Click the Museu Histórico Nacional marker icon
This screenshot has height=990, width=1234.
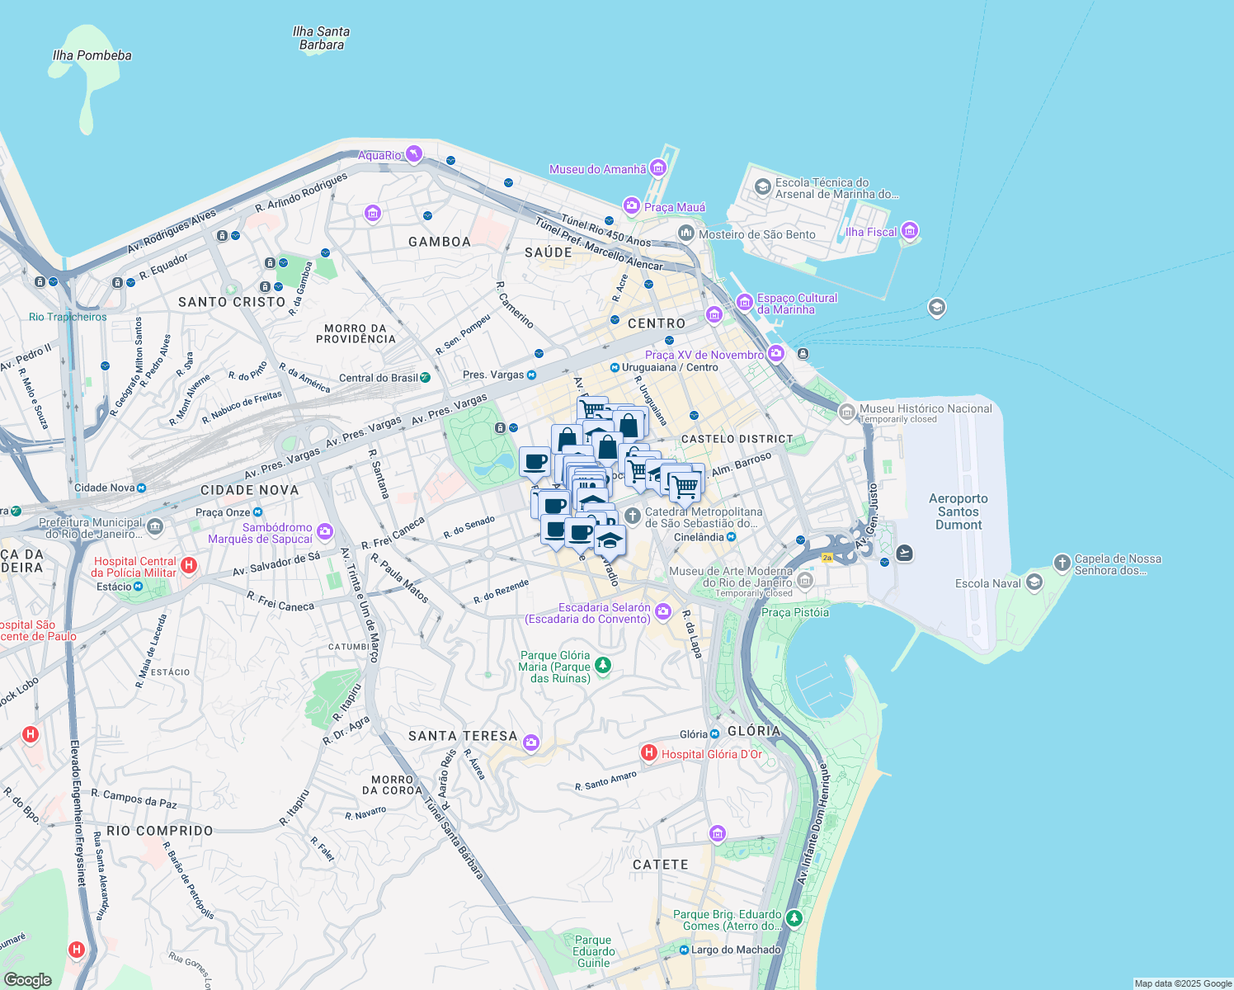846,412
